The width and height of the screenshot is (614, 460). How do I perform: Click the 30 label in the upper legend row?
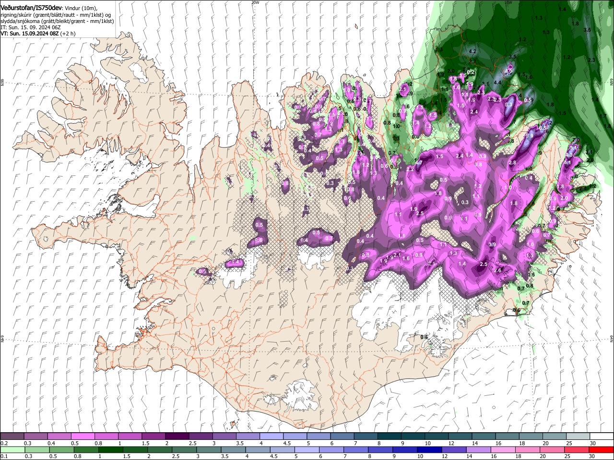click(x=593, y=443)
